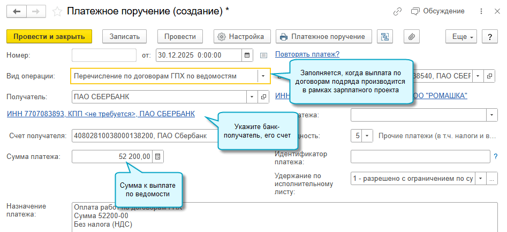Click the Записать button
Screen dimensions: 507x232
[124, 36]
